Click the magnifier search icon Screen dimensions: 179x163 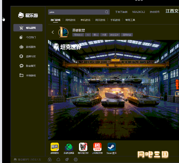[106, 12]
